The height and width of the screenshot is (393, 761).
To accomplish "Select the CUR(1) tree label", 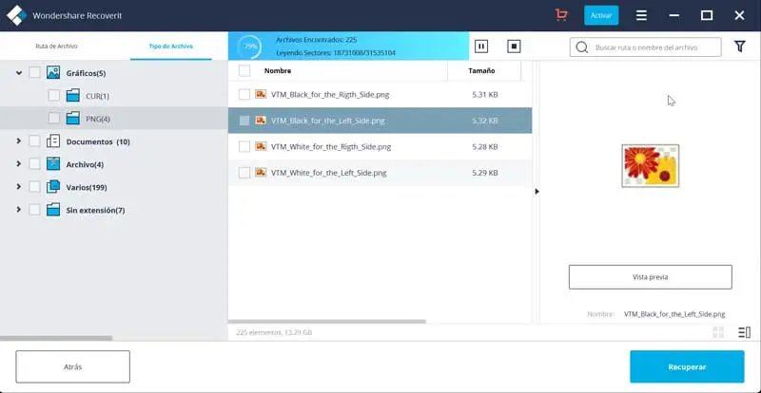I will (x=98, y=96).
